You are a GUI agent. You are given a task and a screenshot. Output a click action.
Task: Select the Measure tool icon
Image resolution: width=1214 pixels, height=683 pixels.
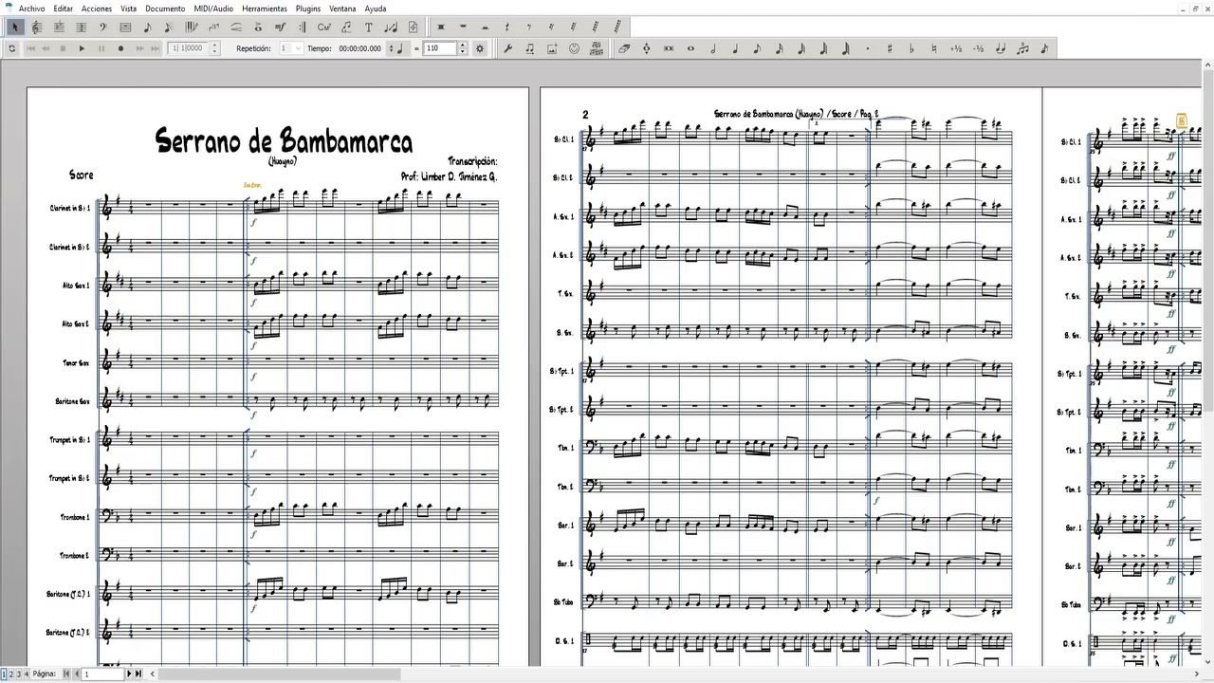tap(125, 27)
